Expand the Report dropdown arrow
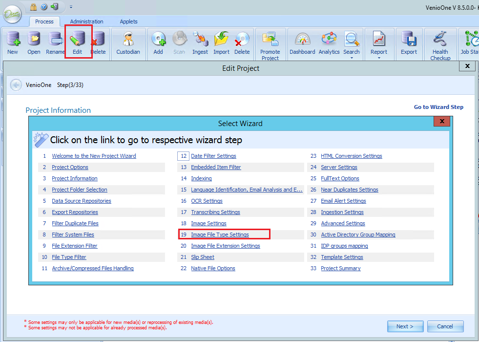 (379, 58)
